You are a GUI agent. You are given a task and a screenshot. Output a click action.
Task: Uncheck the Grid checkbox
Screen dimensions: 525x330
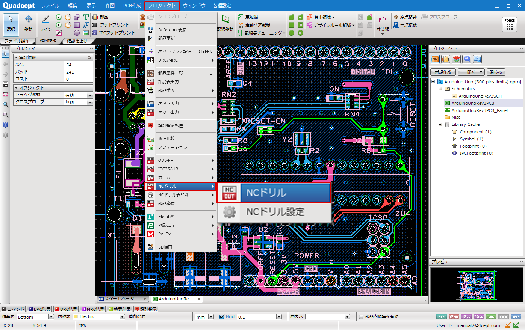222,317
